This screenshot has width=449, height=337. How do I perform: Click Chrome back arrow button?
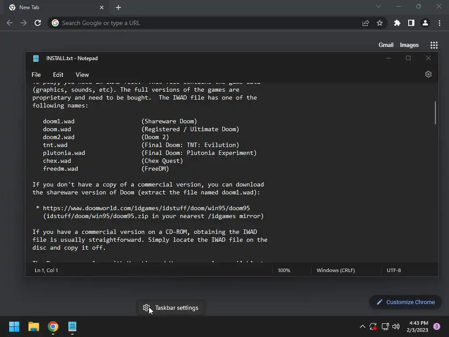click(x=10, y=23)
